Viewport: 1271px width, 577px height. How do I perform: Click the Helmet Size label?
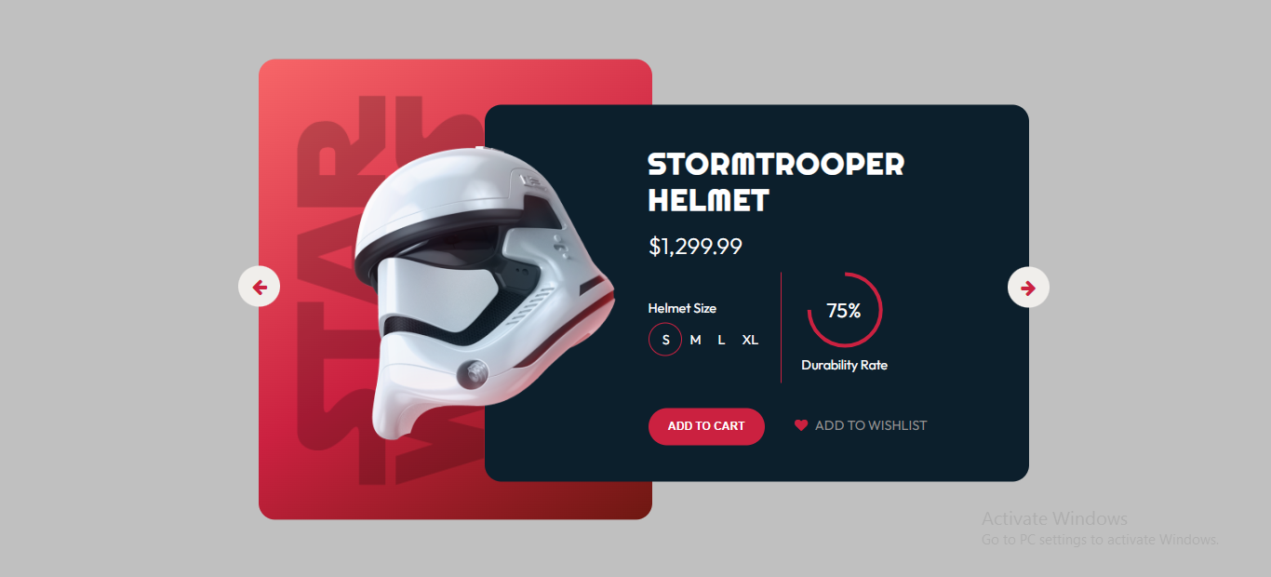(682, 308)
